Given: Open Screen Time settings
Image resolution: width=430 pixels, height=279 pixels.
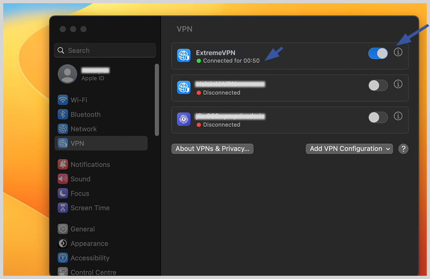Looking at the screenshot, I should [101, 208].
